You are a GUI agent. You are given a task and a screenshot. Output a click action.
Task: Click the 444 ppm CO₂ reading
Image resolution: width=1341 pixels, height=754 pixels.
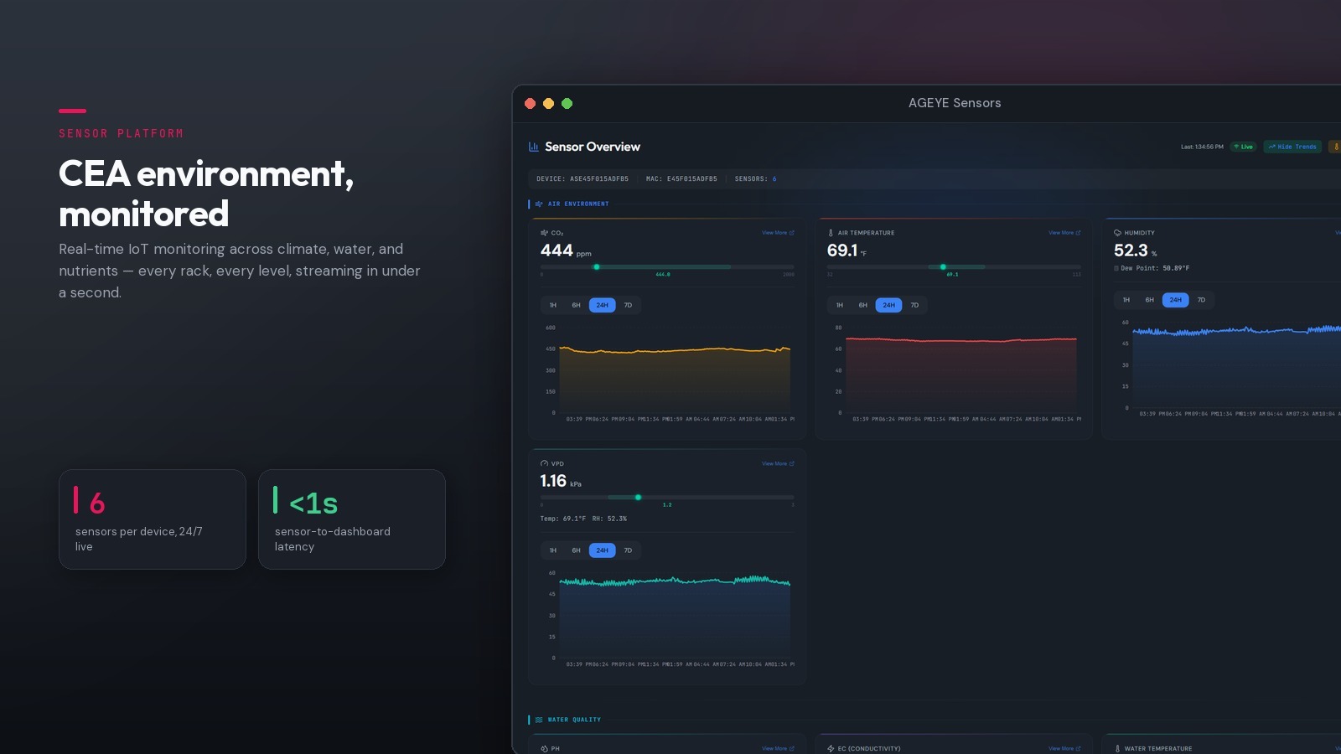(x=566, y=250)
